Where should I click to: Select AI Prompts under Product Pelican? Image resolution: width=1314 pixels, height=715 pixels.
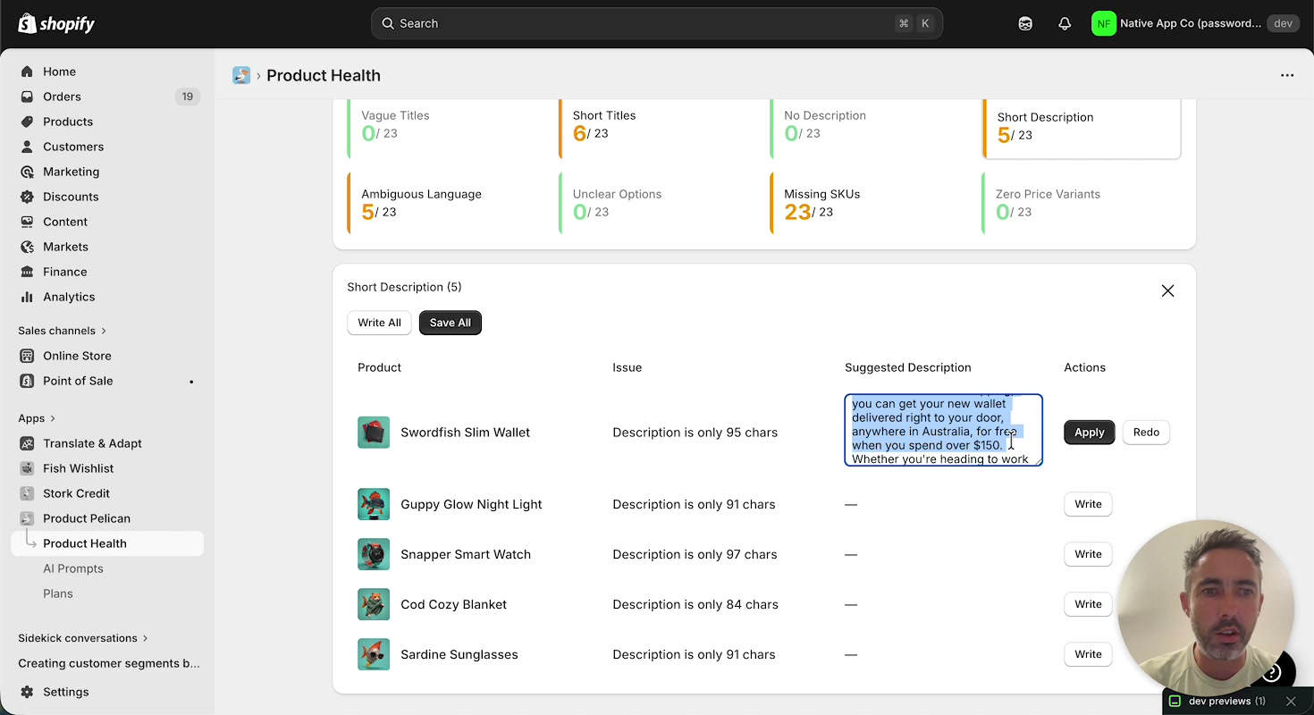point(73,568)
